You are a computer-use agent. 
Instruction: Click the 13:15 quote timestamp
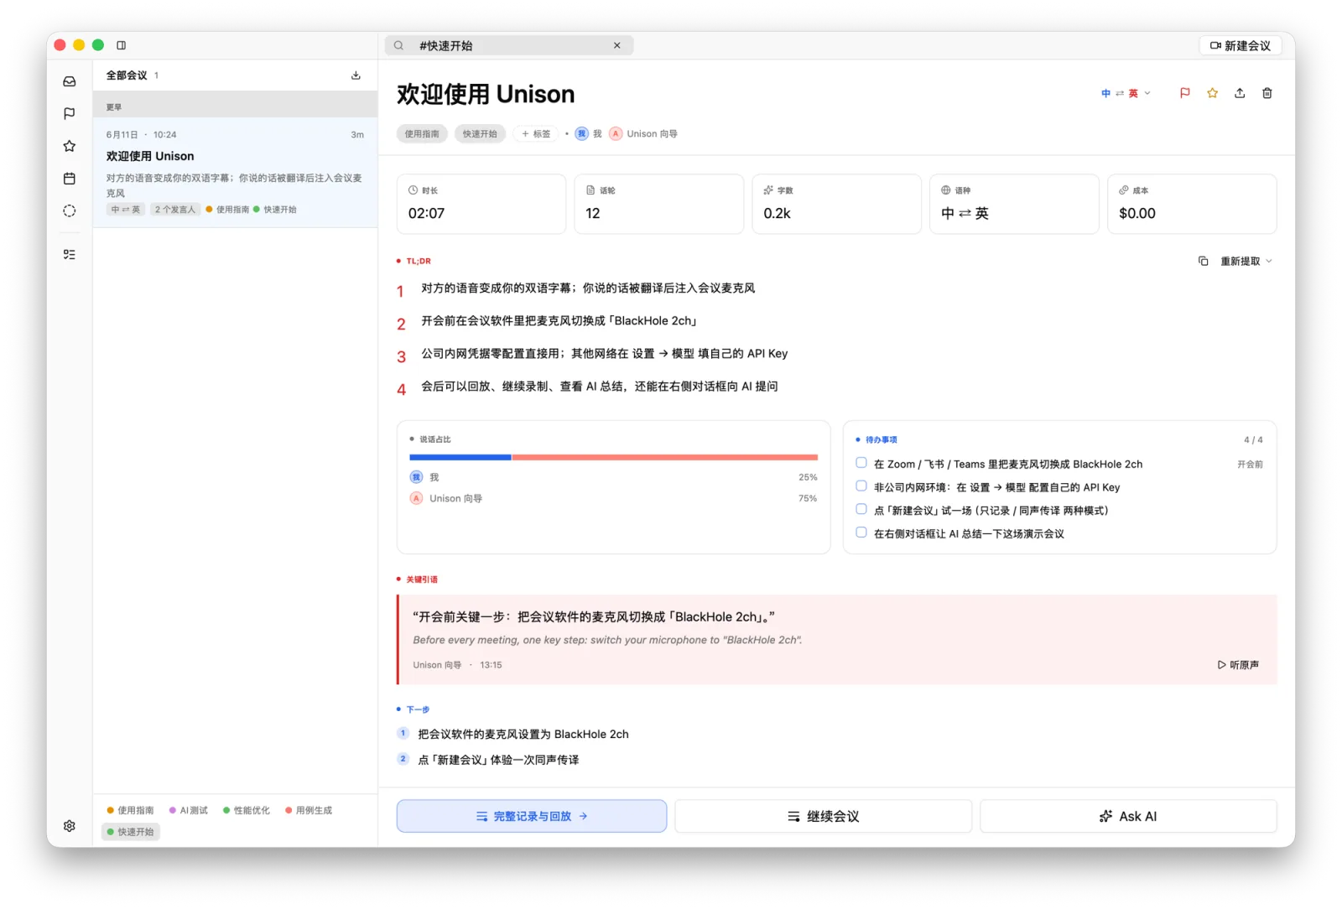click(x=491, y=665)
